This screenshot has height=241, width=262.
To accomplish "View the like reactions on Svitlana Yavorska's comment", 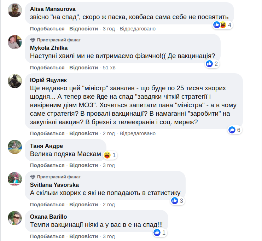I will [175, 201].
